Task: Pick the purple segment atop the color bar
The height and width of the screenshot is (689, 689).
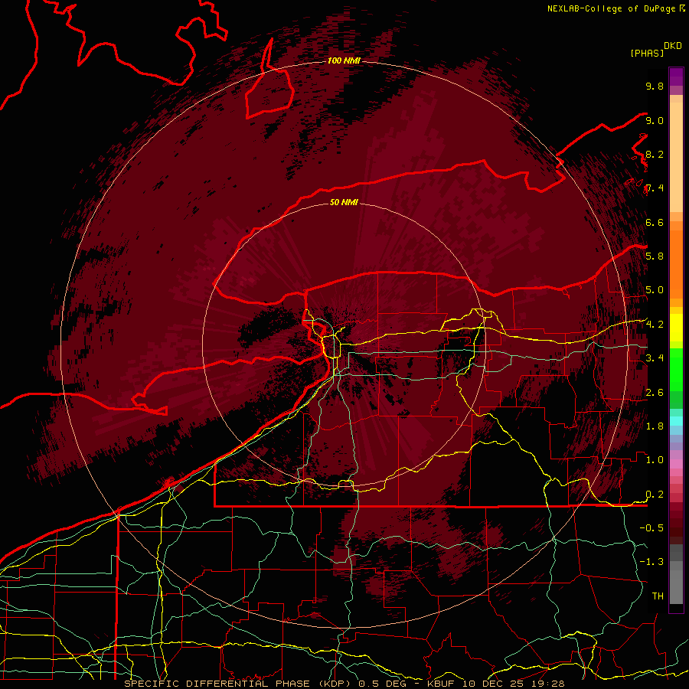Action: [676, 77]
